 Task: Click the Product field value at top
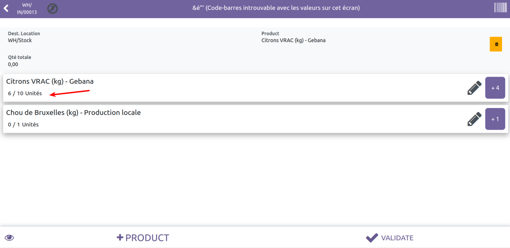point(293,40)
